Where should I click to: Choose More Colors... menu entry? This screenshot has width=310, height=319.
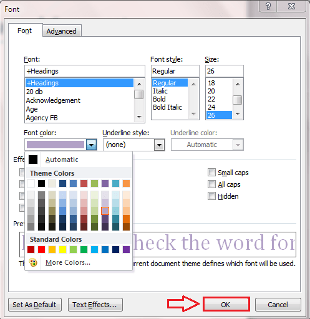pyautogui.click(x=68, y=262)
